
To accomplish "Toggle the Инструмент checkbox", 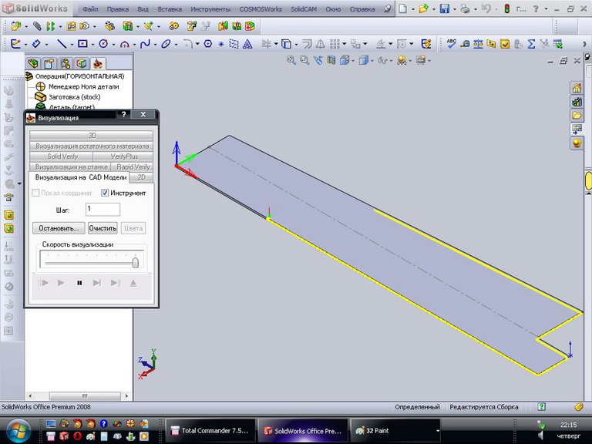I will 106,193.
